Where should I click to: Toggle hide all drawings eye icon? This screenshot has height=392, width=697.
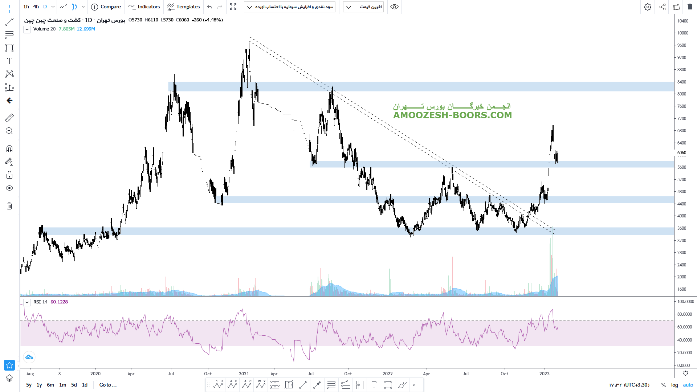click(9, 188)
